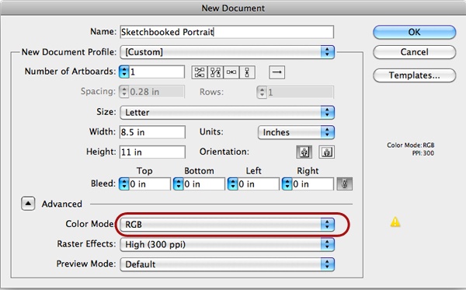Open the Raster Effects dropdown
Screen dimensions: 466x290
tap(228, 244)
